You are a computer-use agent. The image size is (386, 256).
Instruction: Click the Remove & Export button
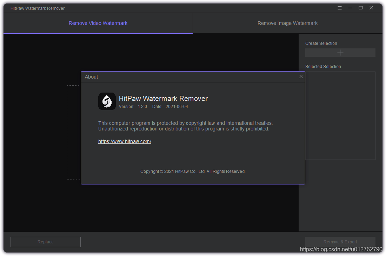(340, 242)
